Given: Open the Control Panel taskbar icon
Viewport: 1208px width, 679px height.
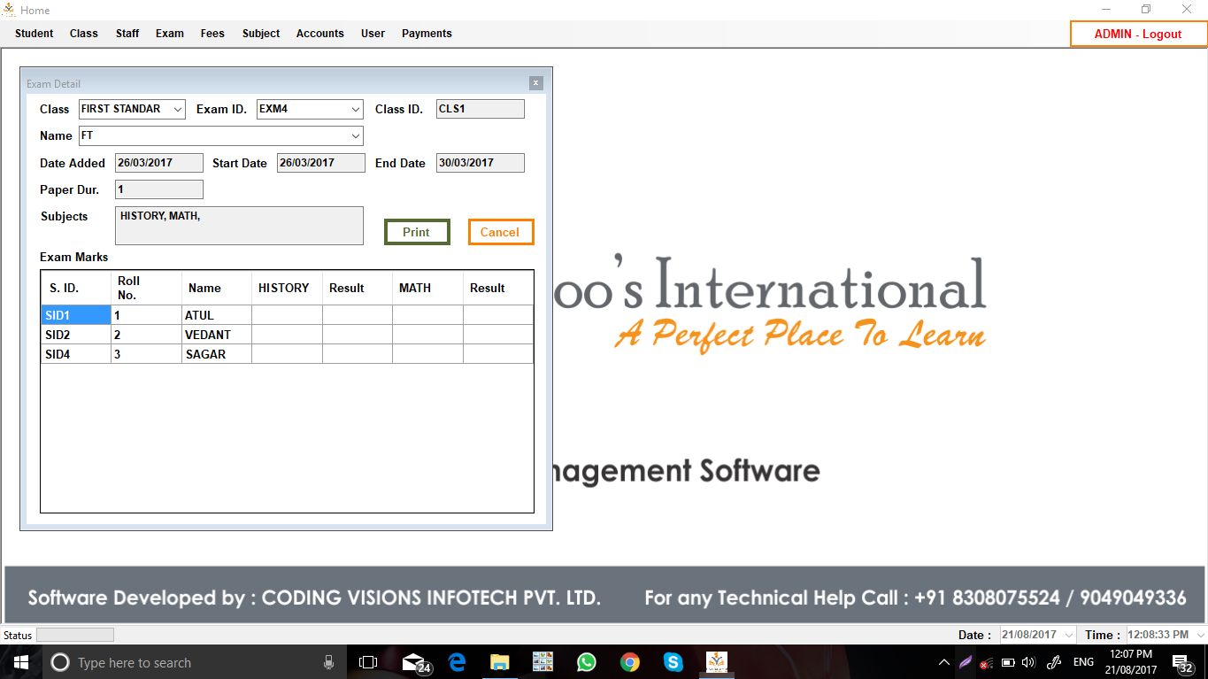Looking at the screenshot, I should pos(542,662).
